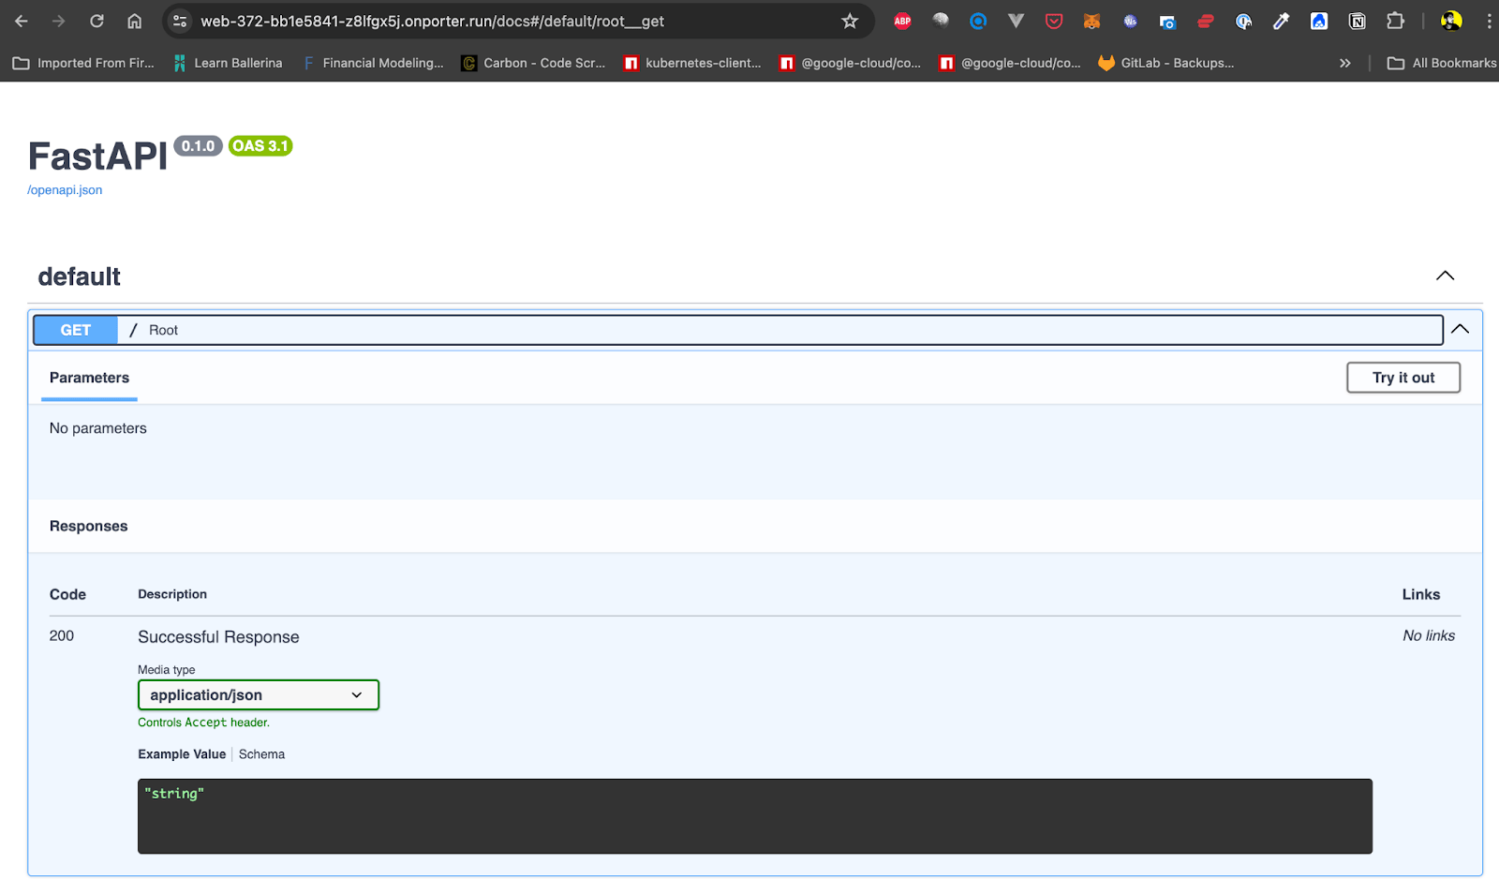Open the color picker eyedropper extension
1499x879 pixels.
point(1281,21)
